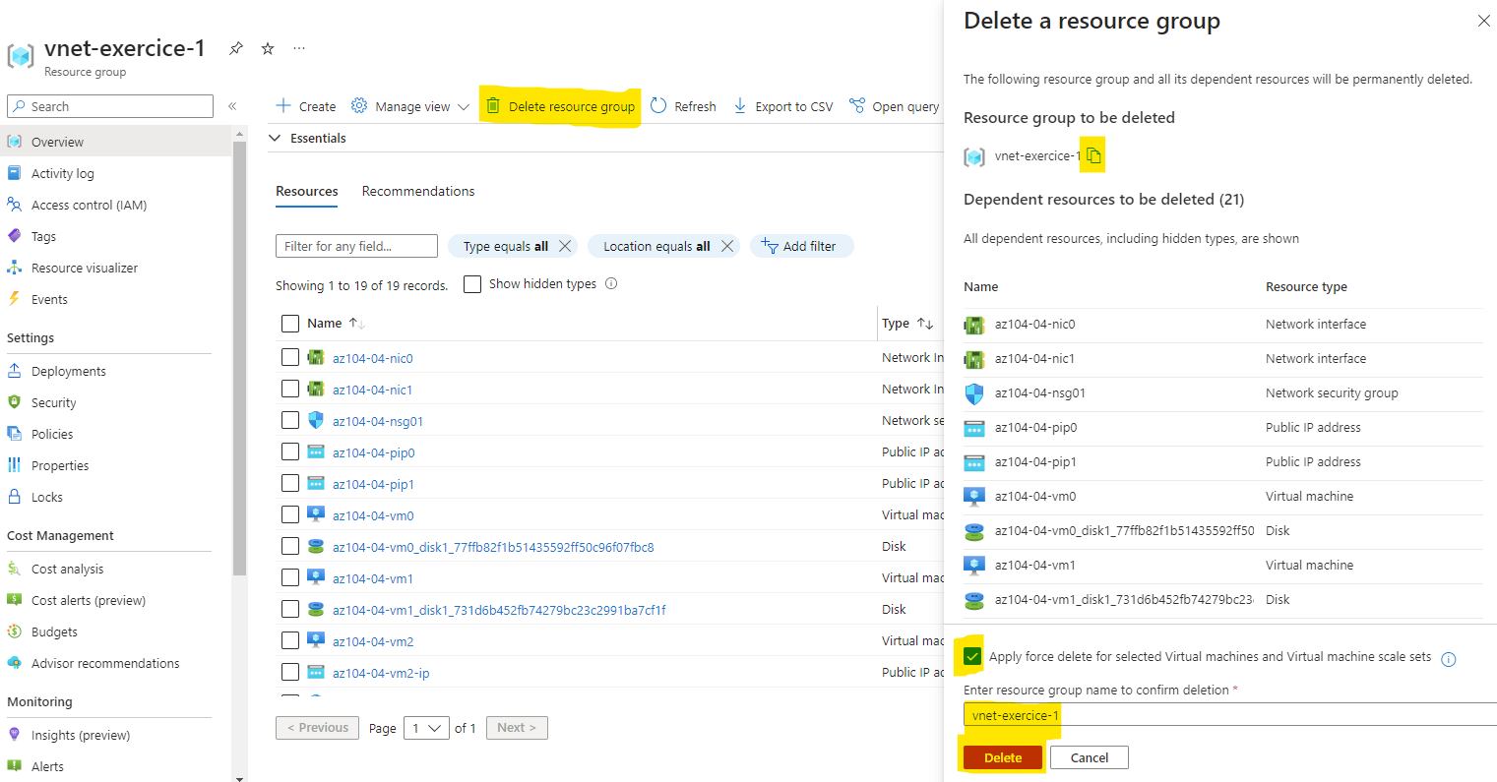Click the left sidebar vertical scrollbar
The width and height of the screenshot is (1497, 782).
coord(239,359)
